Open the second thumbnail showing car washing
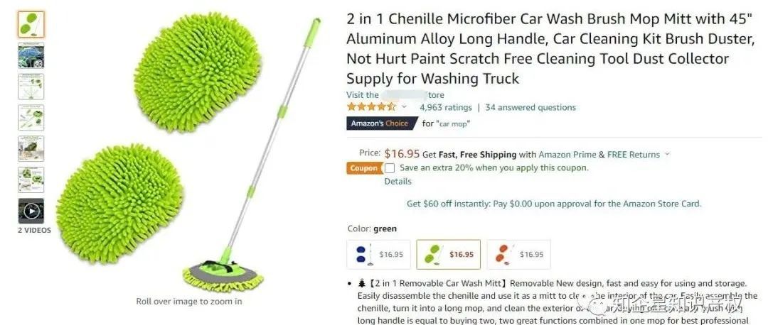Viewport: 768px width, 325px height. click(31, 55)
